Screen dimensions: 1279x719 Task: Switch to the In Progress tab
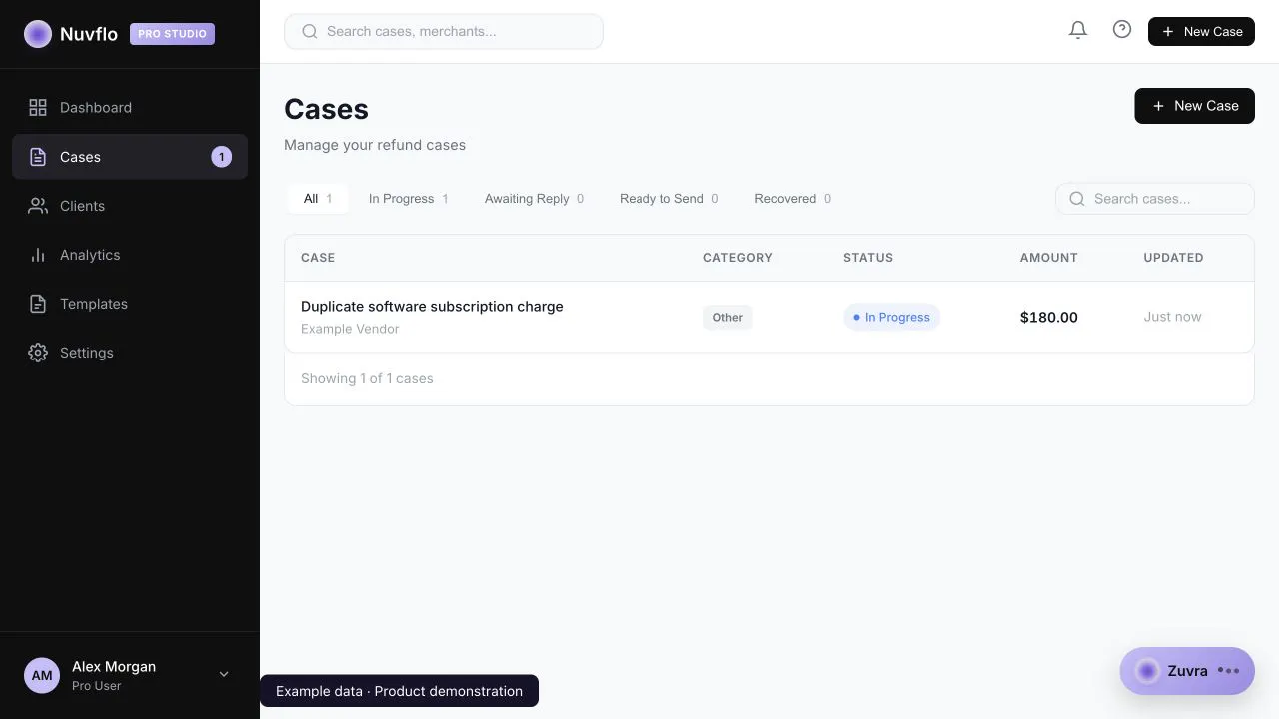tap(409, 199)
